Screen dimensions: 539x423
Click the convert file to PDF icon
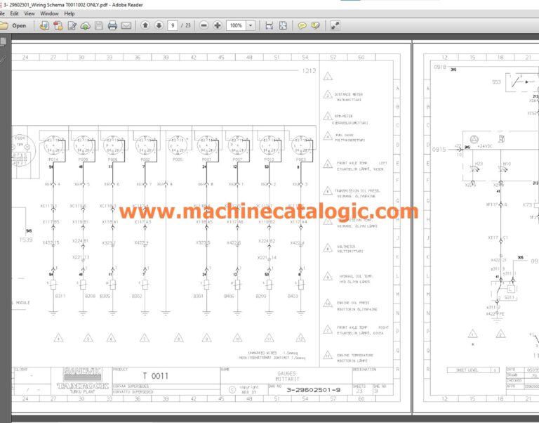coord(44,25)
